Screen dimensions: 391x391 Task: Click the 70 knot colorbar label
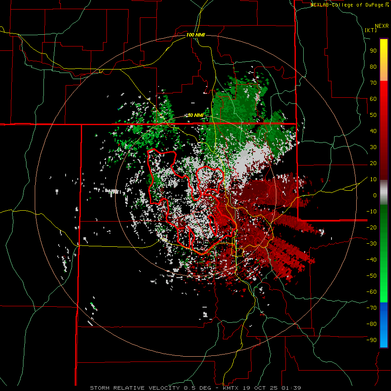[373, 83]
